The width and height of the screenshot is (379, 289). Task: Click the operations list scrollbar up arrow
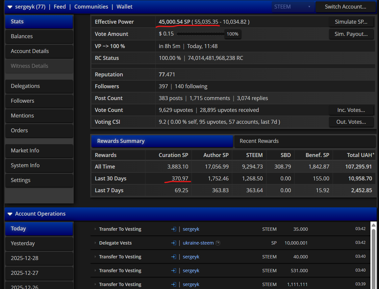point(373,225)
